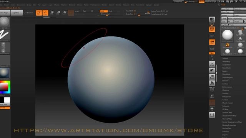Select the Cylinder3D tool thumbnail
This screenshot has height=138, width=246.
pyautogui.click(x=240, y=33)
